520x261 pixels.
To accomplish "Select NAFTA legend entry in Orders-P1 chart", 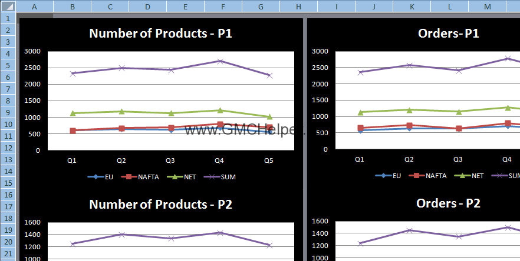I will point(430,175).
